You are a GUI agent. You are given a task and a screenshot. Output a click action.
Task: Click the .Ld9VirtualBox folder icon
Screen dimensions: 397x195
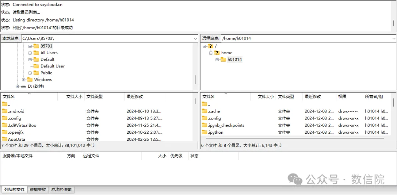point(4,125)
